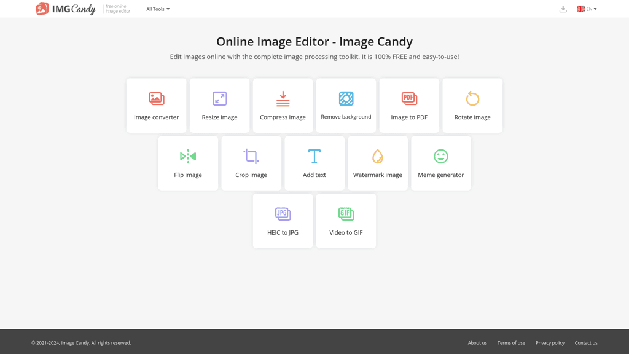Click the IMG Candy logo

66,9
